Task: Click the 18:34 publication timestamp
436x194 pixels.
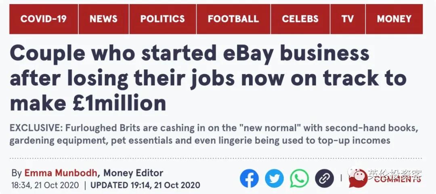Action: (x=45, y=185)
